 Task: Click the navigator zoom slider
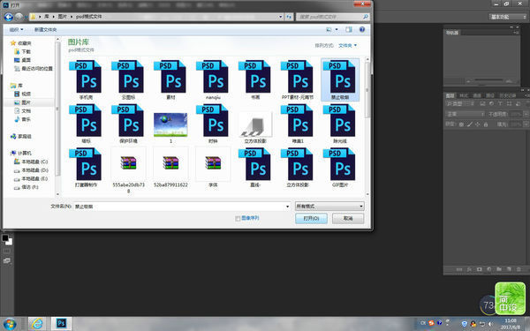pos(488,81)
